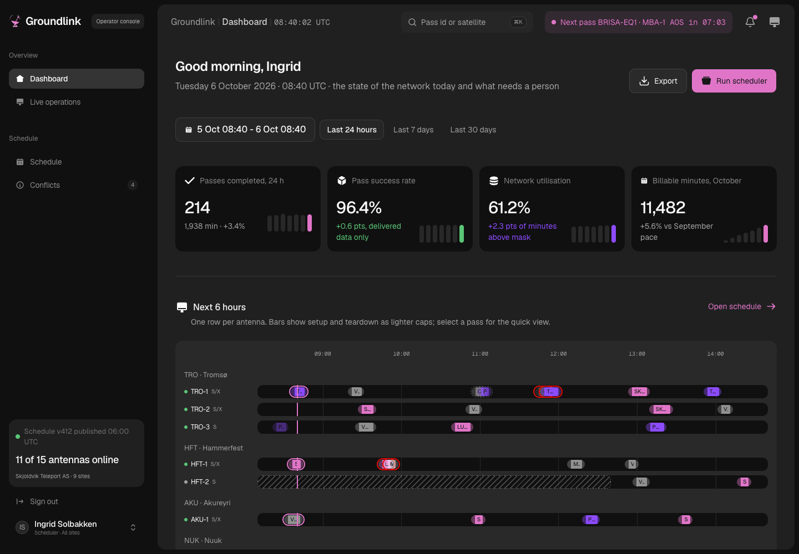The width and height of the screenshot is (799, 554).
Task: Focus the Pass id or satellite search field
Action: coord(467,22)
